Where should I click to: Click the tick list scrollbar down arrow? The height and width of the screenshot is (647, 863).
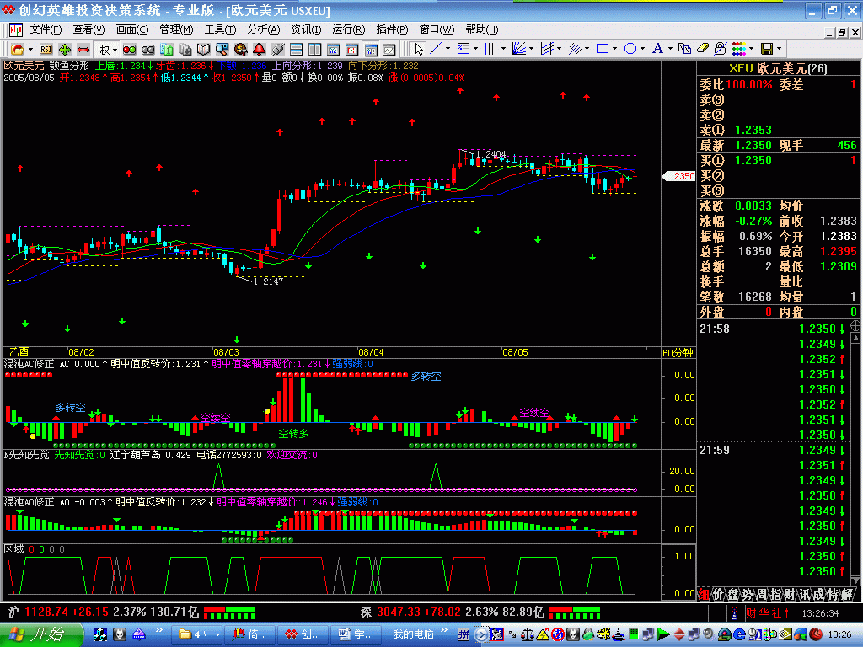856,580
